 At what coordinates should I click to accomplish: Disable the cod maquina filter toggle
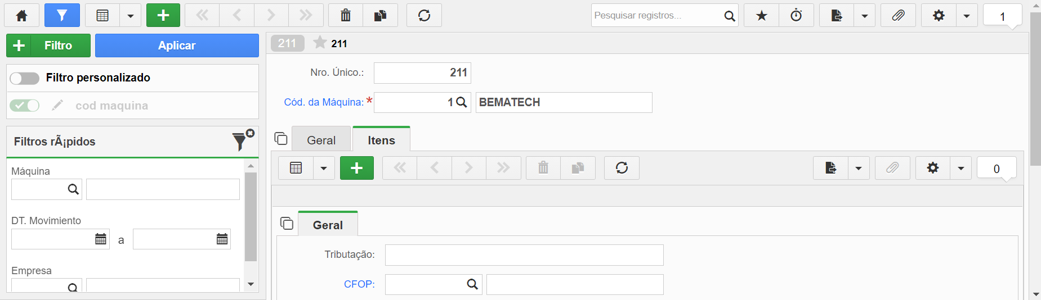coord(25,106)
